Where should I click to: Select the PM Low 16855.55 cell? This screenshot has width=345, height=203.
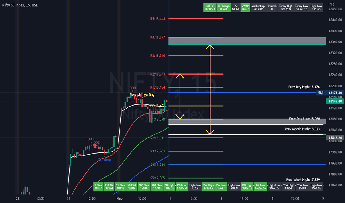coord(260,187)
